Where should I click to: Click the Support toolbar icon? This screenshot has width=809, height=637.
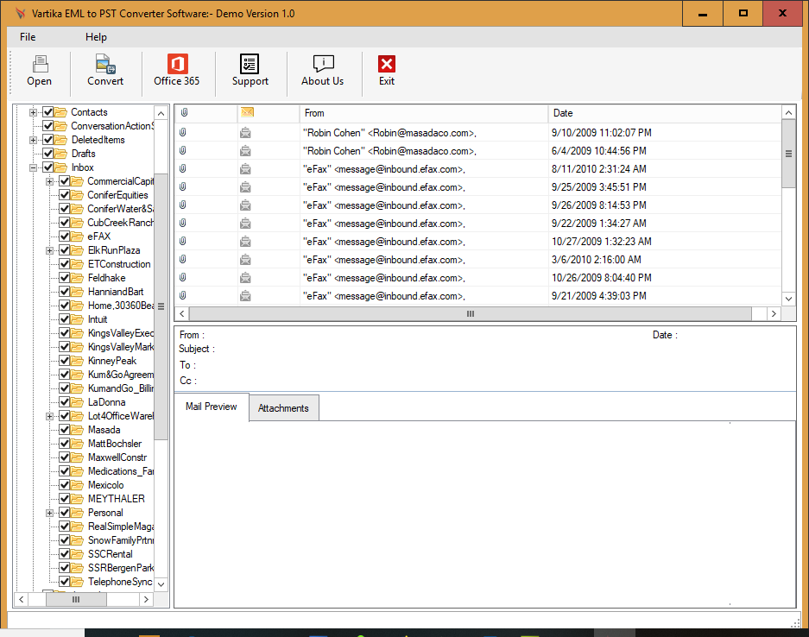pyautogui.click(x=250, y=64)
